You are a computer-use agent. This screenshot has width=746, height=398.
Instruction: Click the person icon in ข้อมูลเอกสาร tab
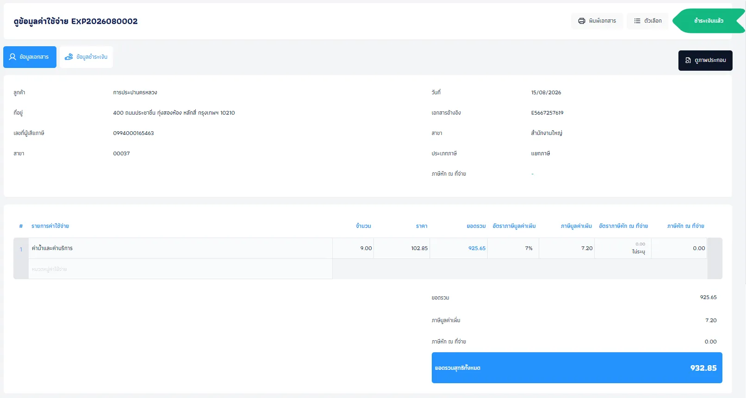[12, 57]
